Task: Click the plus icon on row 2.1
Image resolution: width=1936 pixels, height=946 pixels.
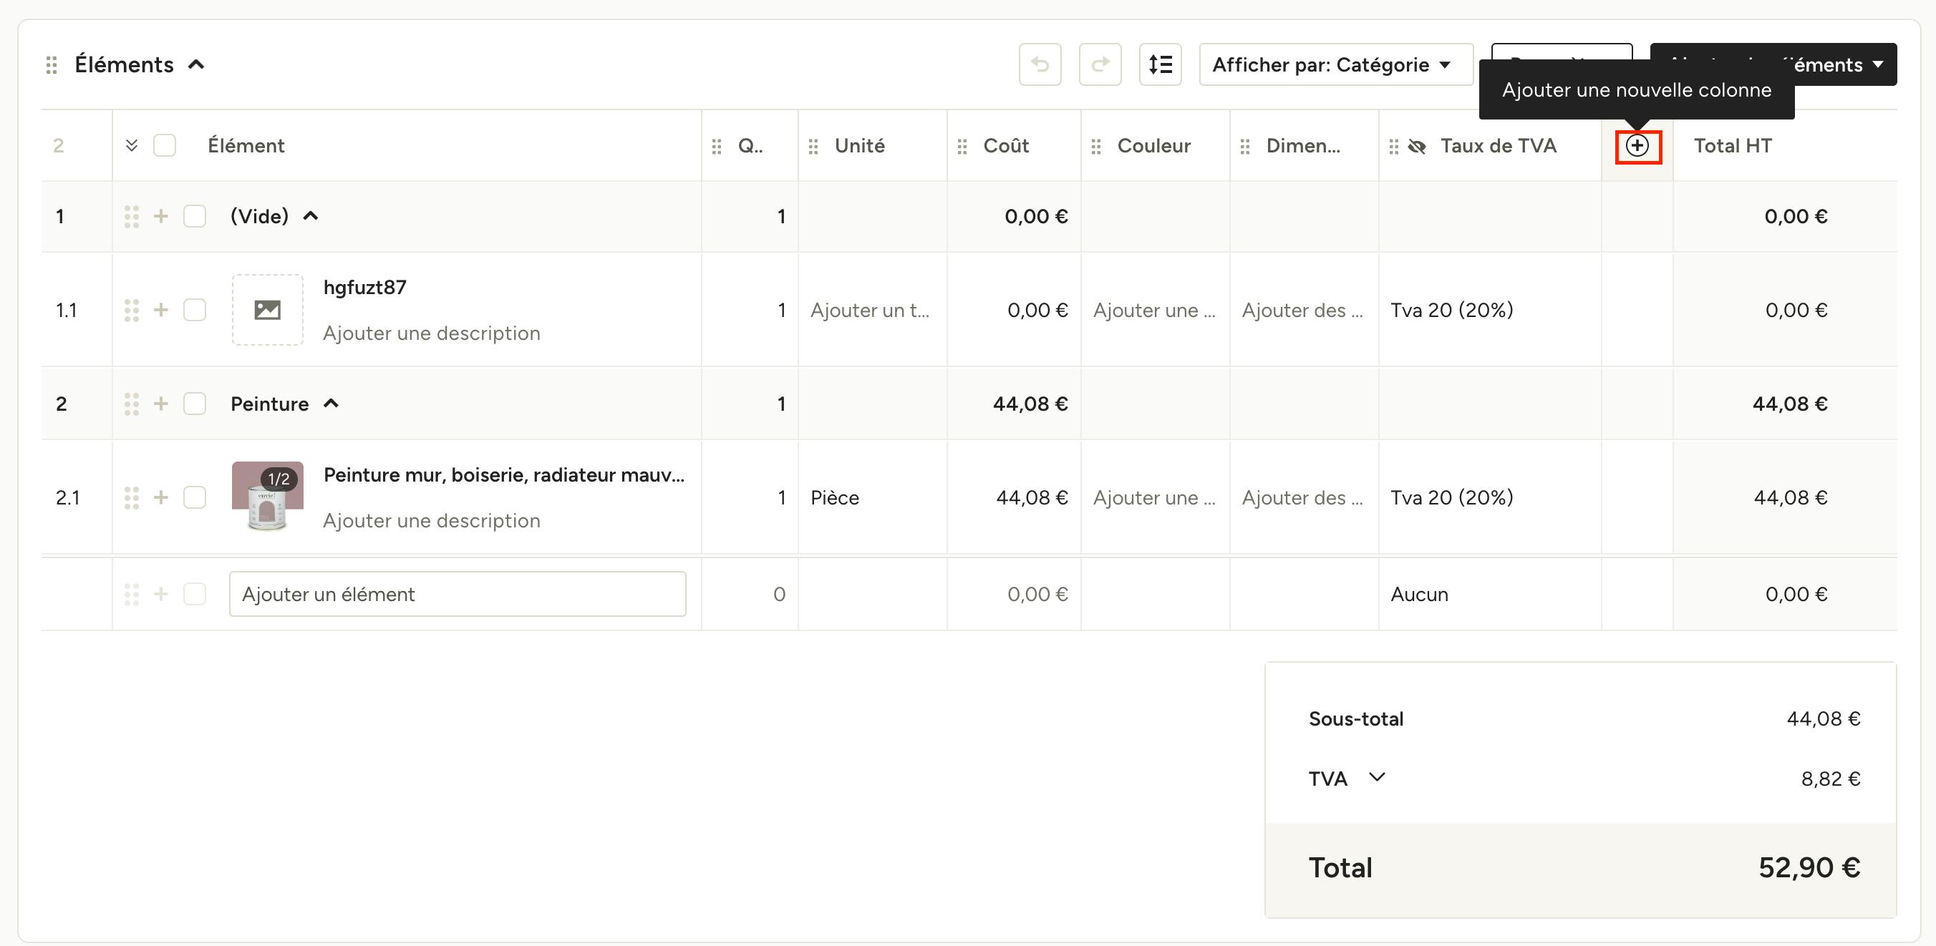Action: (x=161, y=497)
